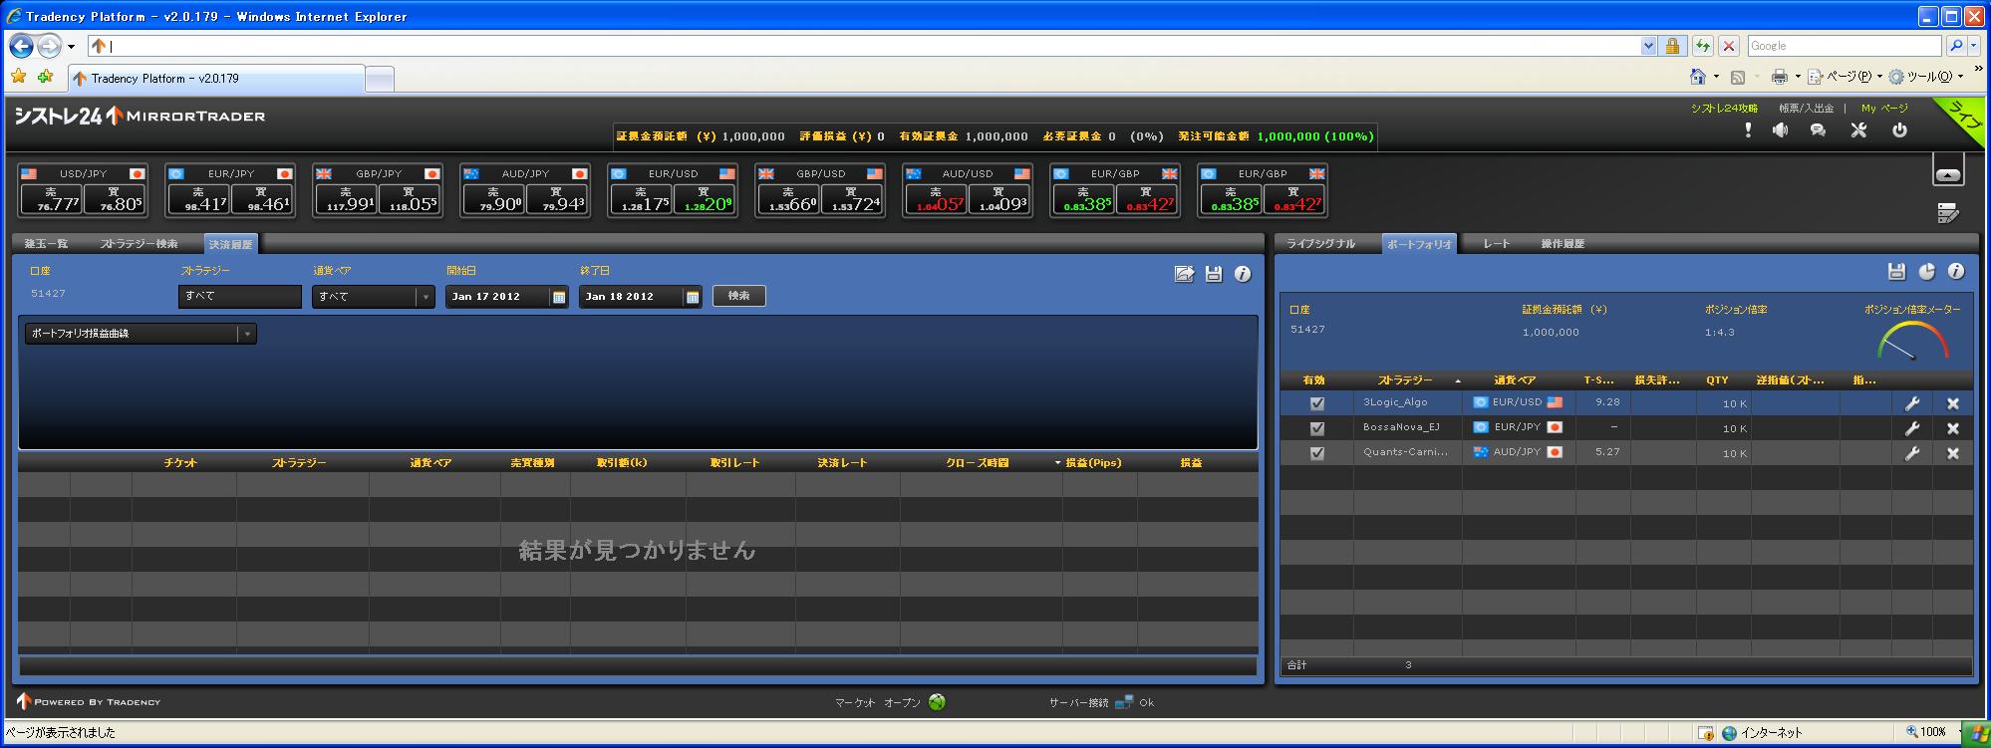This screenshot has height=748, width=1991.
Task: Click the exclamation alert icon
Action: tap(1748, 130)
